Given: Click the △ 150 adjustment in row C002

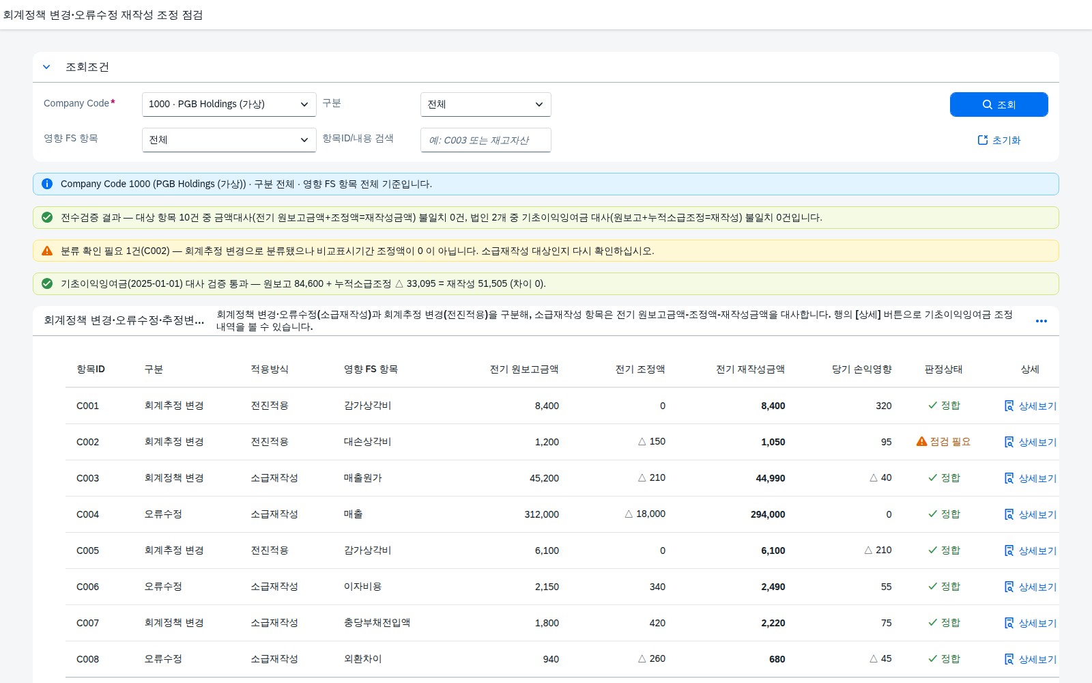Looking at the screenshot, I should (x=652, y=442).
